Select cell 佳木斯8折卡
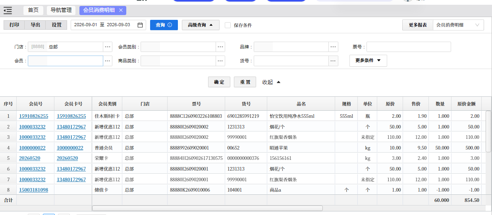This screenshot has width=492, height=215. coord(107,116)
